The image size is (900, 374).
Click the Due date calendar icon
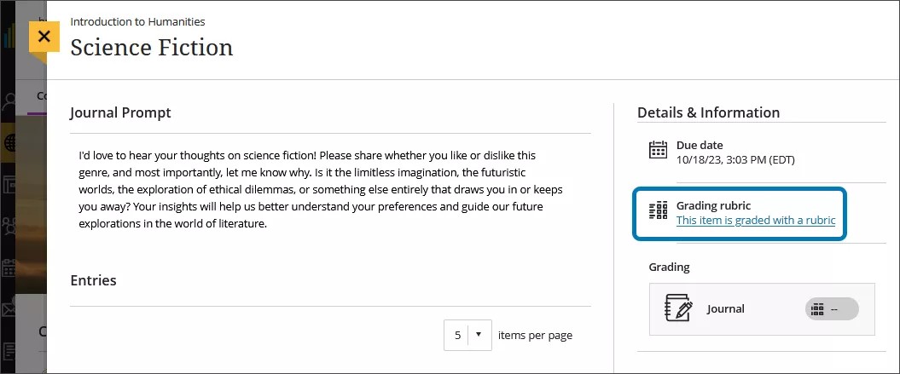tap(658, 151)
